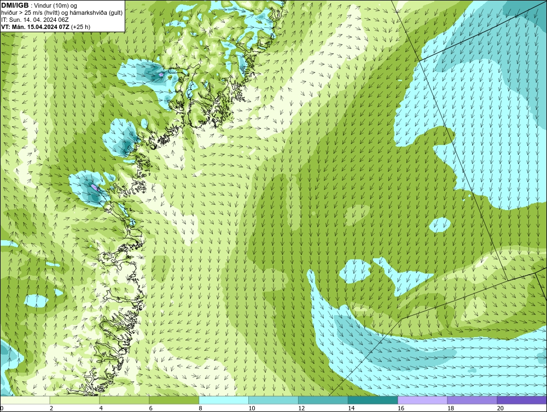Image resolution: width=547 pixels, height=412 pixels.
Task: Select the above-20 m/s dark purple swatch
Action: point(522,400)
